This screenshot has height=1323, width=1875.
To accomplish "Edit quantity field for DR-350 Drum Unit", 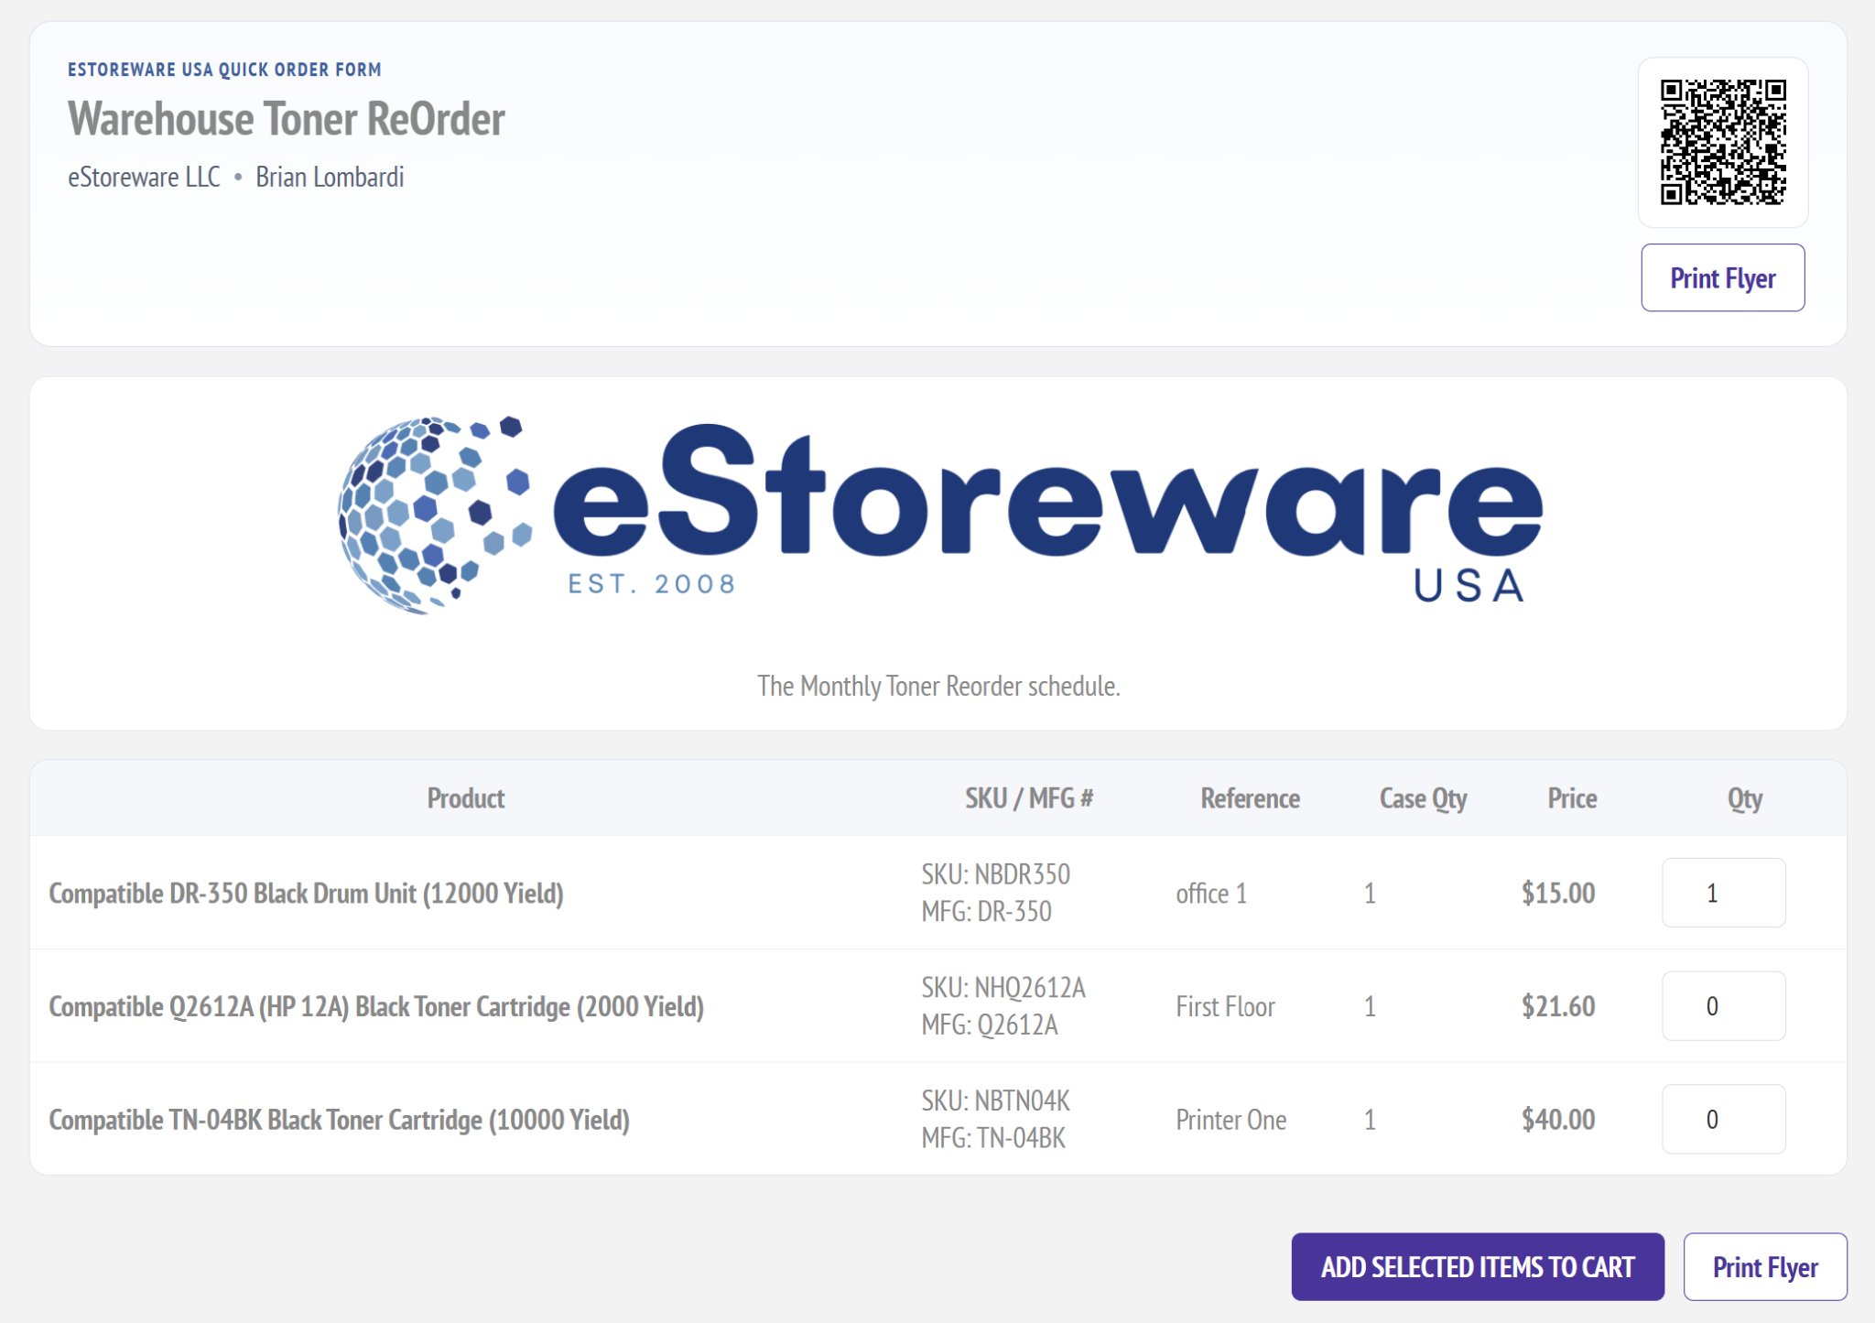I will pyautogui.click(x=1724, y=893).
